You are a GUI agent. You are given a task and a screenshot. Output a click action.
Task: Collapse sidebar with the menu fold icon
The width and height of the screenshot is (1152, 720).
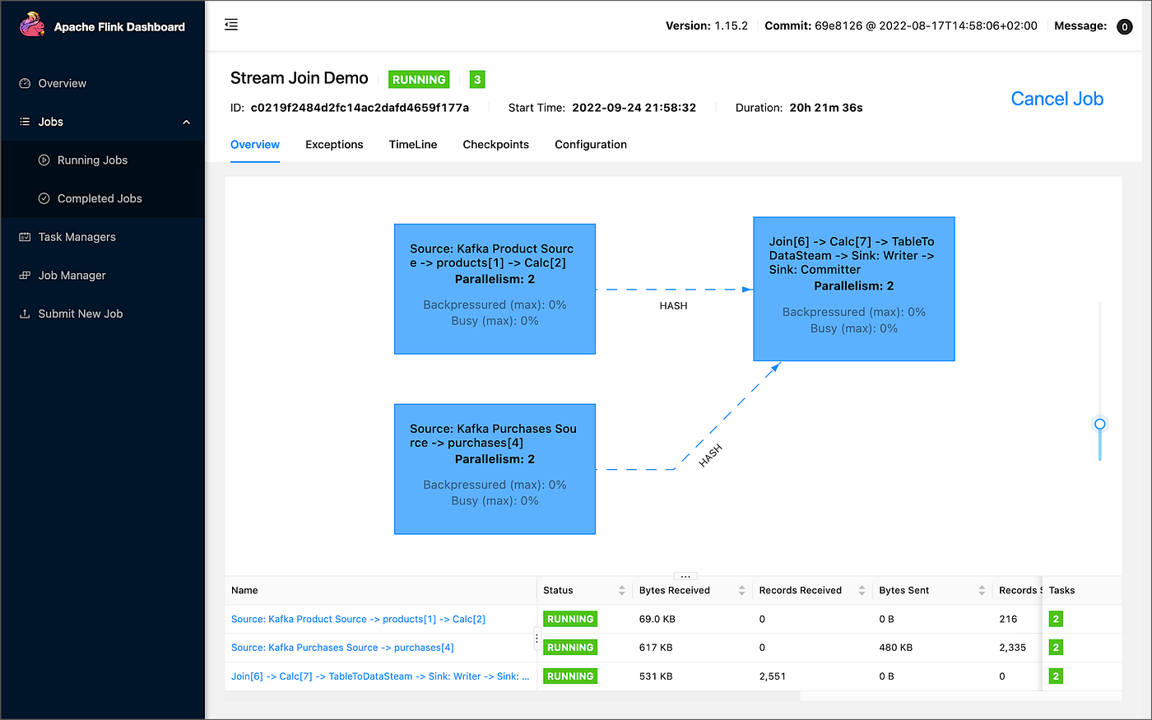(x=231, y=25)
